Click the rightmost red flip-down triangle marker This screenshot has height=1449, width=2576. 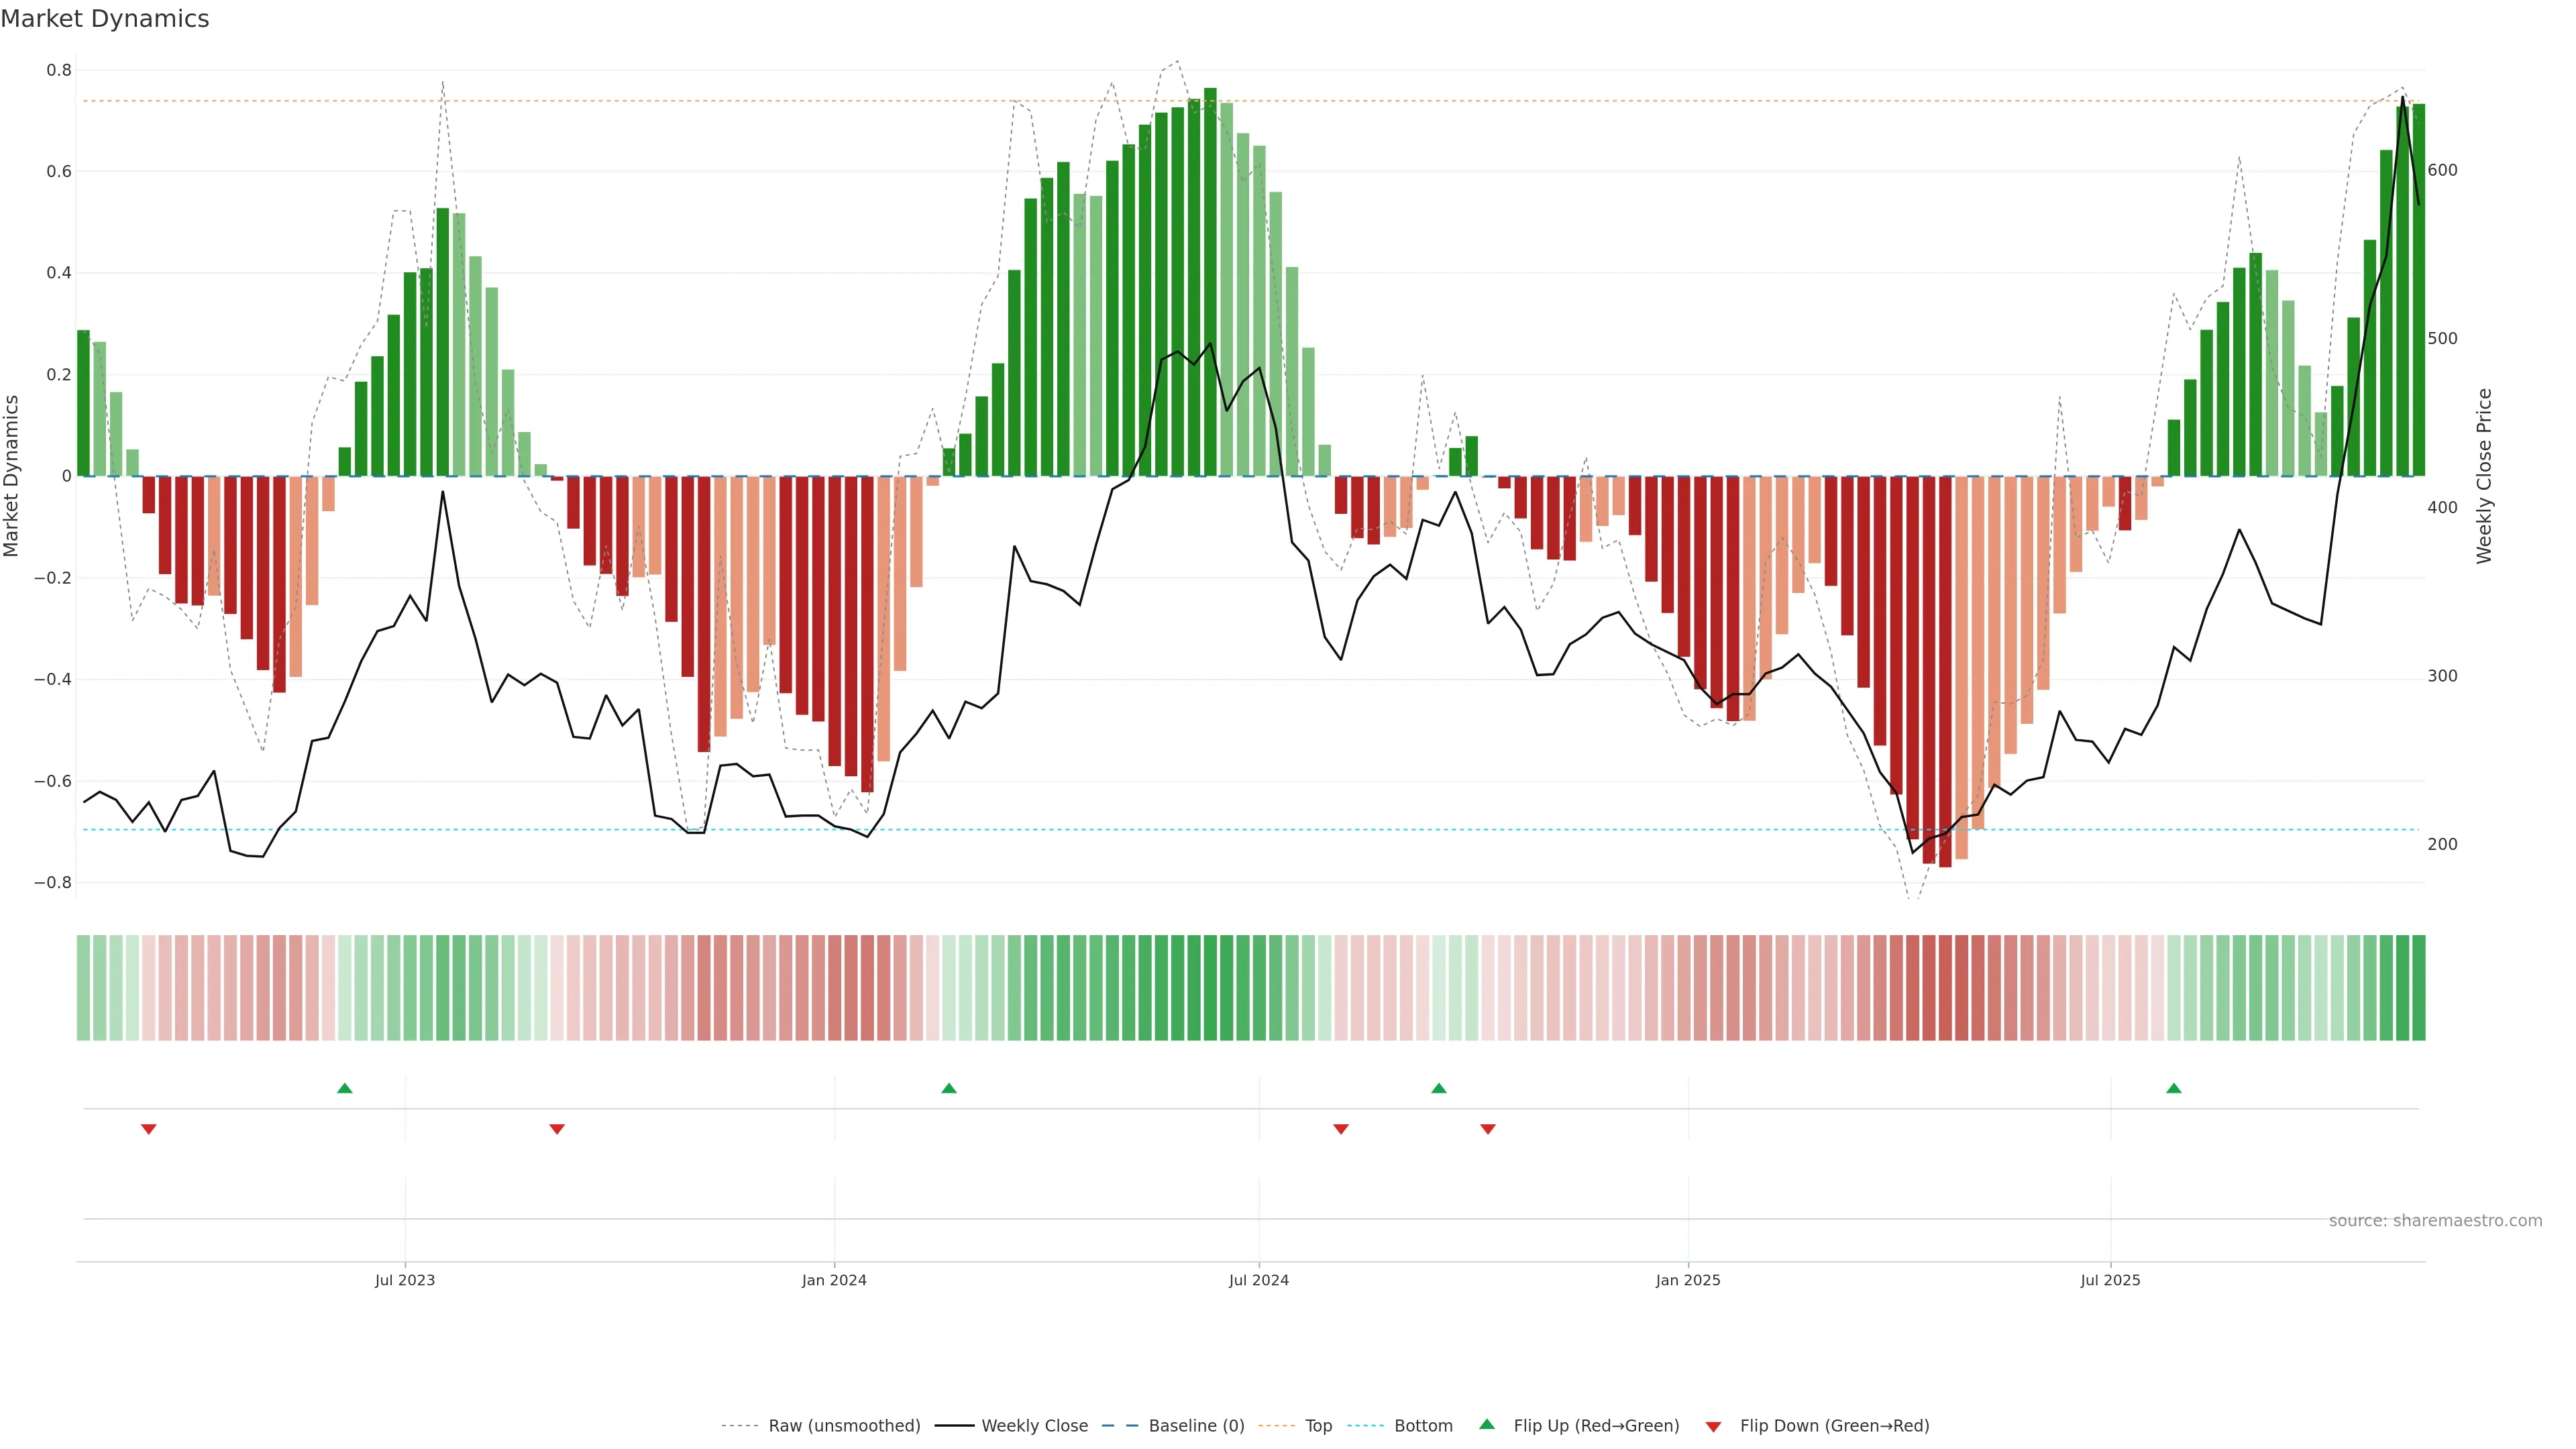[1488, 1129]
